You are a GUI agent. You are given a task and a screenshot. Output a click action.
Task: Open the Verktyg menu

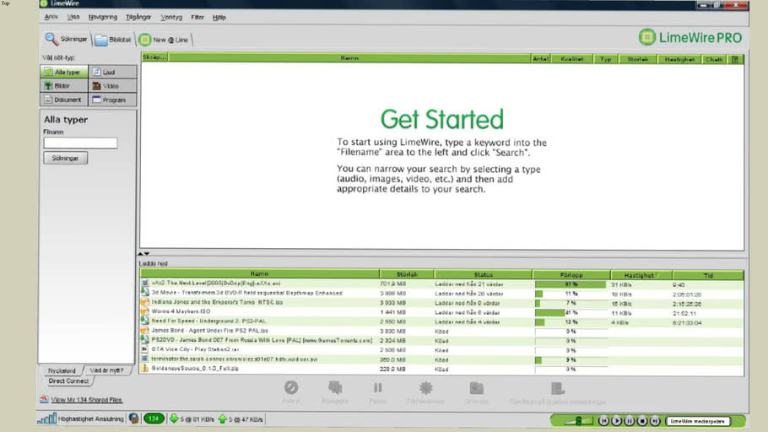click(x=171, y=17)
